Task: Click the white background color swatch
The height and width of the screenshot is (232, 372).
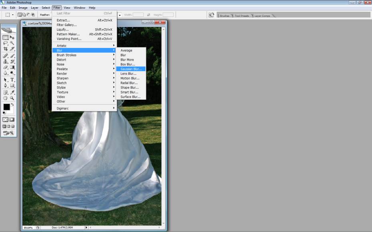Action: (12, 111)
